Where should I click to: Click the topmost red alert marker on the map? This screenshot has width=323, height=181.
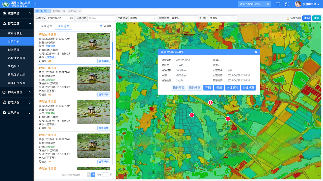click(210, 102)
